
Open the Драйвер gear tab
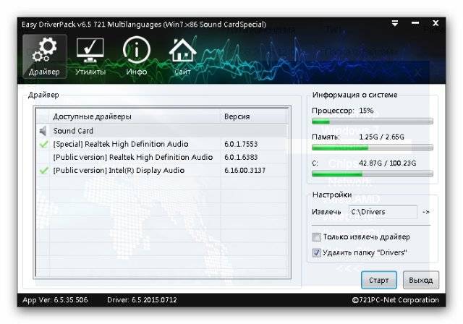tap(45, 56)
